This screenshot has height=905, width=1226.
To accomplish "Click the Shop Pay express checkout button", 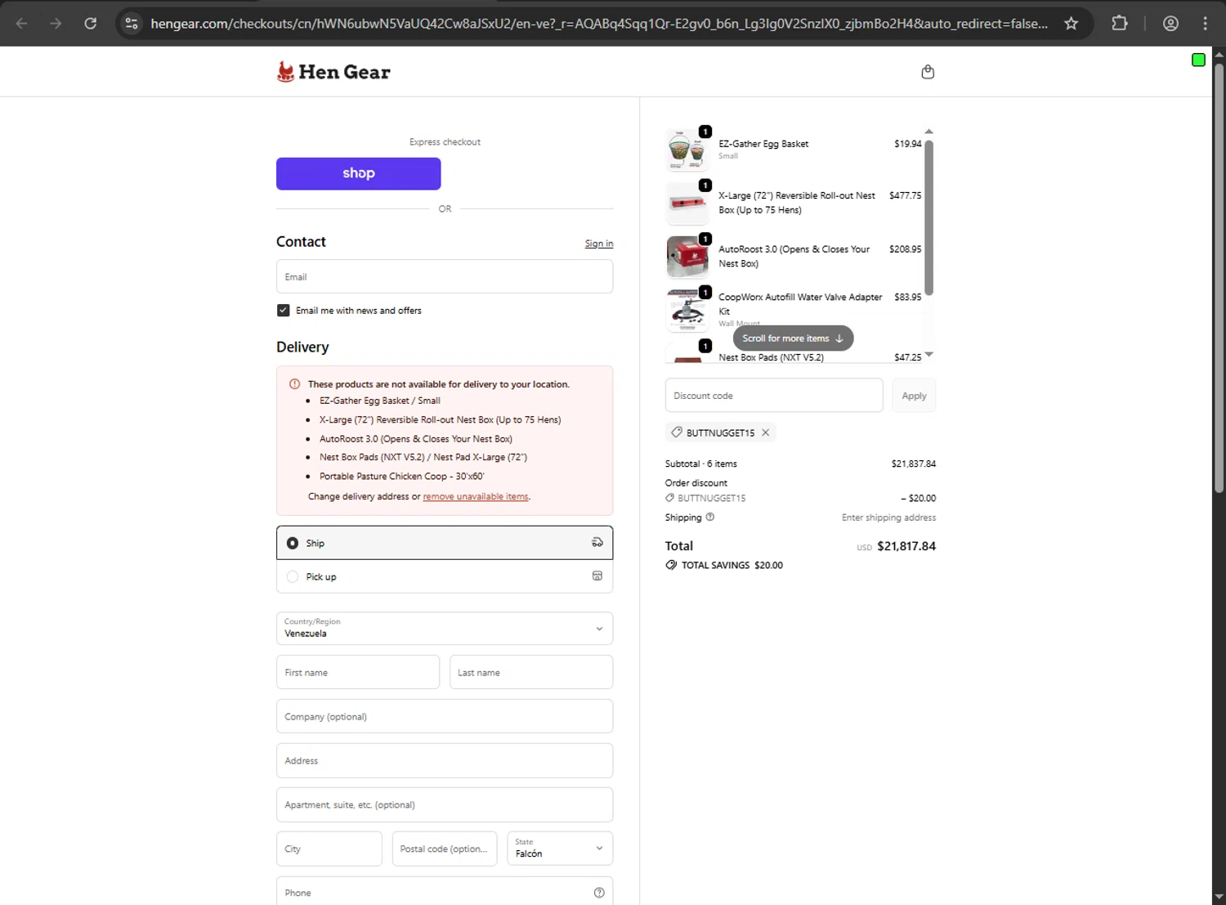I will (358, 173).
